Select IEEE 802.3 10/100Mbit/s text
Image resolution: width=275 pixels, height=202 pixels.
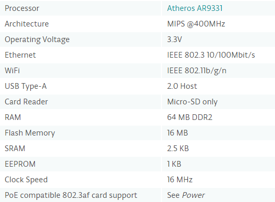click(x=211, y=55)
